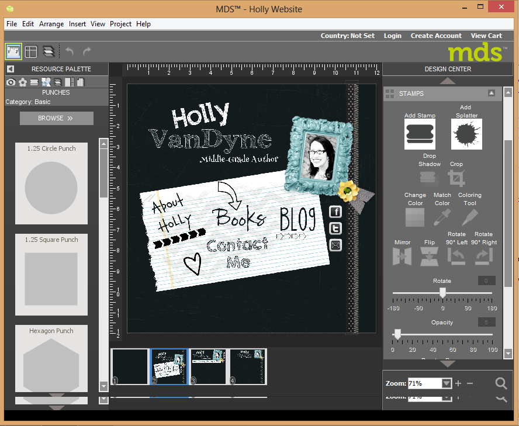
Task: Toggle the grid guides toolbar icon
Action: coord(31,51)
